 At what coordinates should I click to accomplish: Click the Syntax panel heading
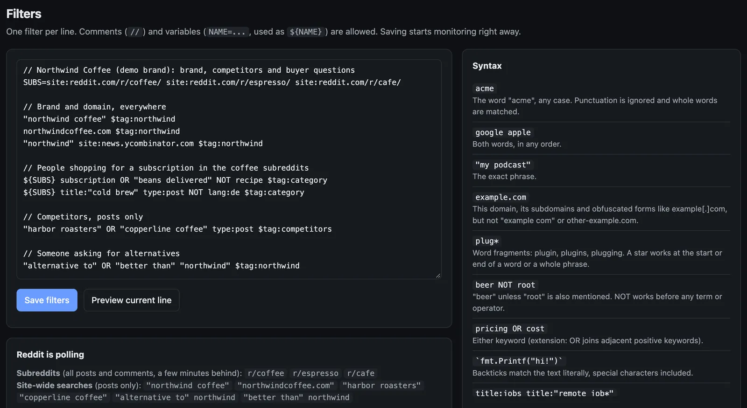[x=487, y=66]
